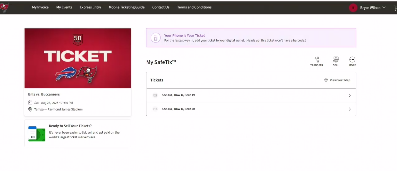Expand Seat 19 details with the chevron
This screenshot has width=397, height=171.
tap(350, 95)
